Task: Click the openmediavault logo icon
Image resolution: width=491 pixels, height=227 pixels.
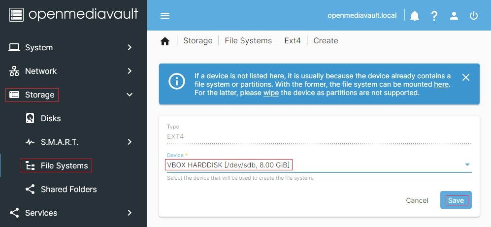Action: click(16, 15)
